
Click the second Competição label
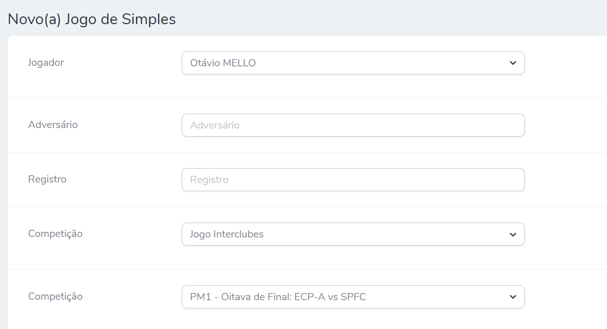click(55, 296)
